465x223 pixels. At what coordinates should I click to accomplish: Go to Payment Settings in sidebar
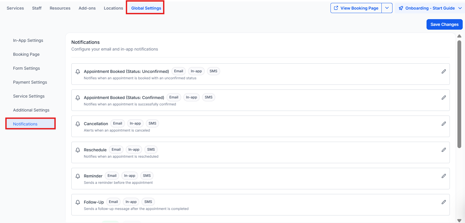click(x=30, y=82)
